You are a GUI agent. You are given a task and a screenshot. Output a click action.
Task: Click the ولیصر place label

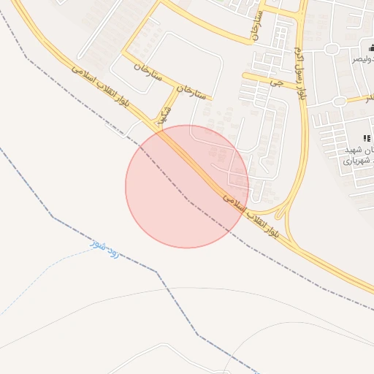363,59
